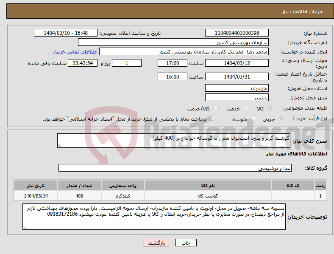This screenshot has height=254, width=334.
Task: Select the خدمت radio button
Action: click(x=246, y=108)
